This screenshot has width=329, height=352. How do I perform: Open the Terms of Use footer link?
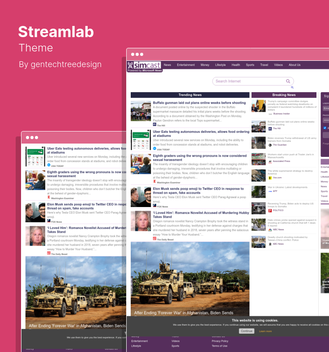(219, 346)
